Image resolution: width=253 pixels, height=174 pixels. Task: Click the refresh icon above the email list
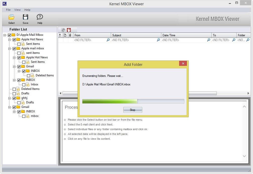click(x=63, y=30)
